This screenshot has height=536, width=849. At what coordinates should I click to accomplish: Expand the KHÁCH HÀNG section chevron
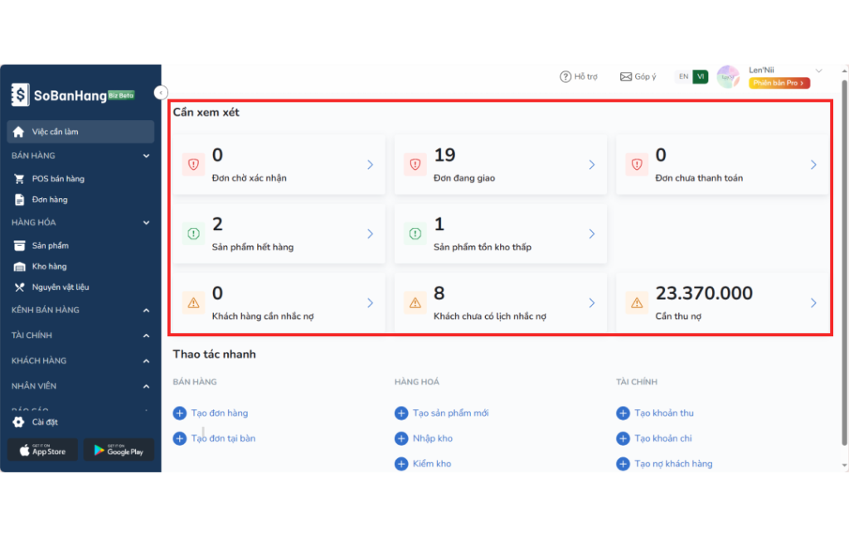tap(146, 361)
